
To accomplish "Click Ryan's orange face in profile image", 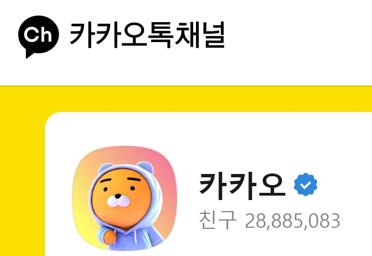I will click(x=121, y=198).
